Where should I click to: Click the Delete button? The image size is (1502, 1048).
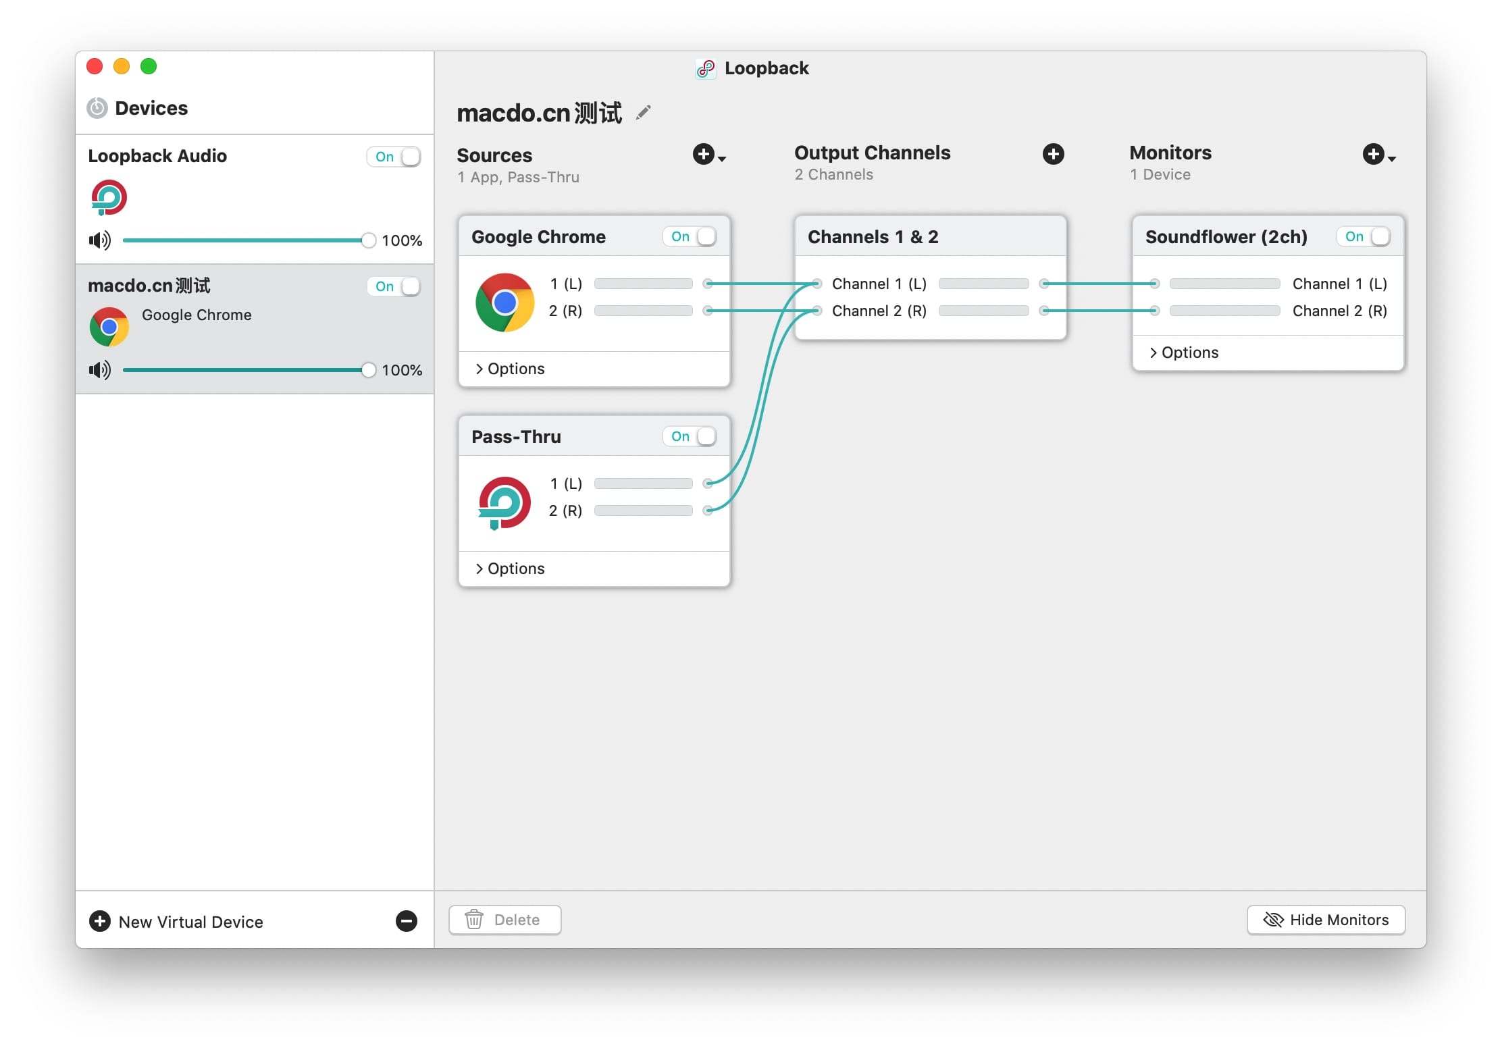[x=504, y=920]
